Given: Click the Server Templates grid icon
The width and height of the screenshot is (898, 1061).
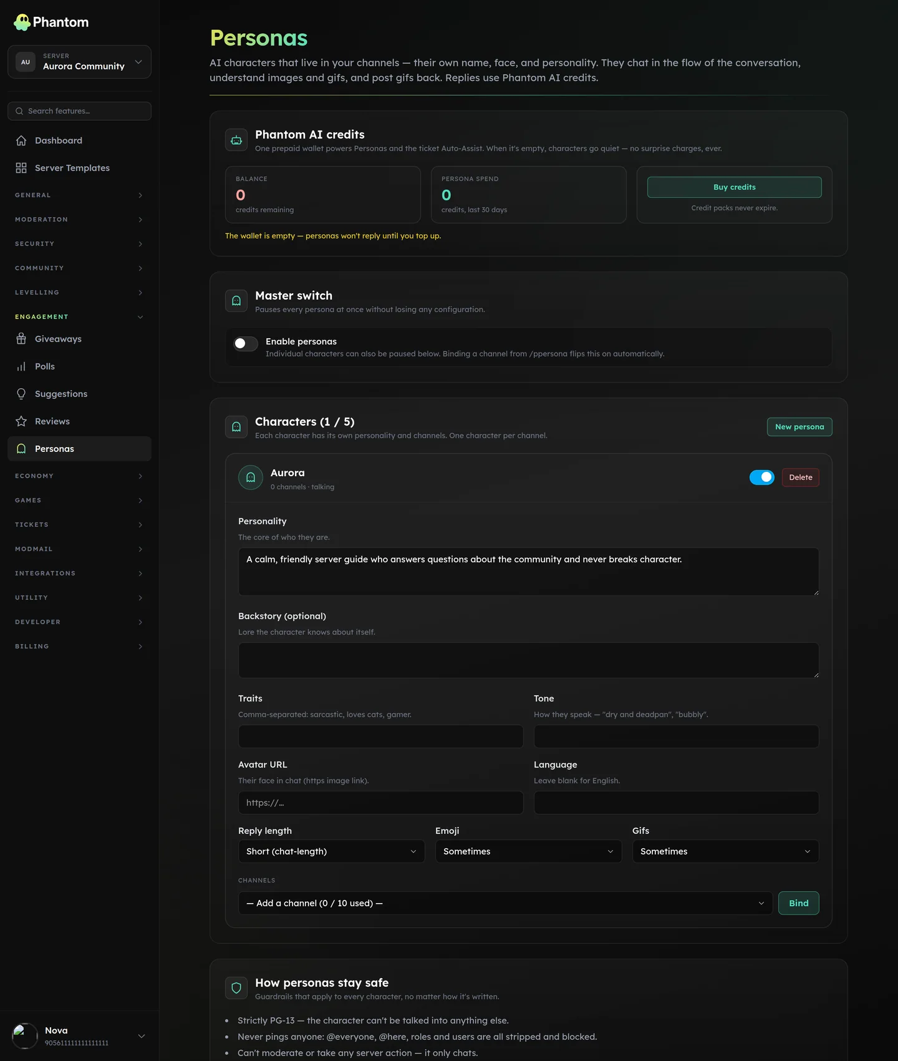Looking at the screenshot, I should pyautogui.click(x=21, y=168).
